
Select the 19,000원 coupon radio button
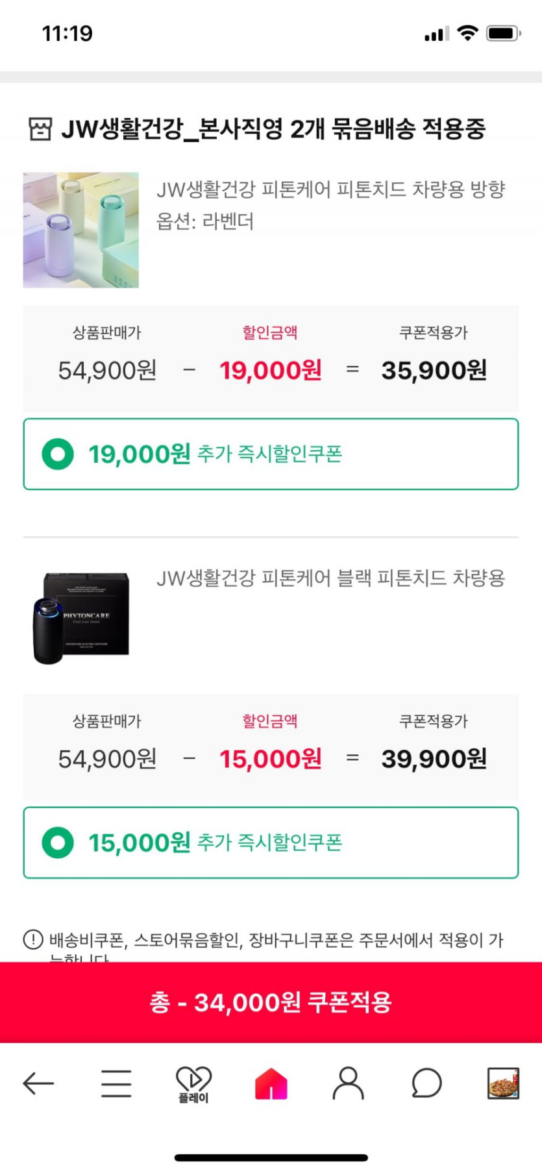(58, 454)
